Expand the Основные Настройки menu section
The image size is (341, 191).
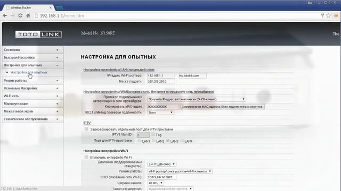[x=33, y=89]
